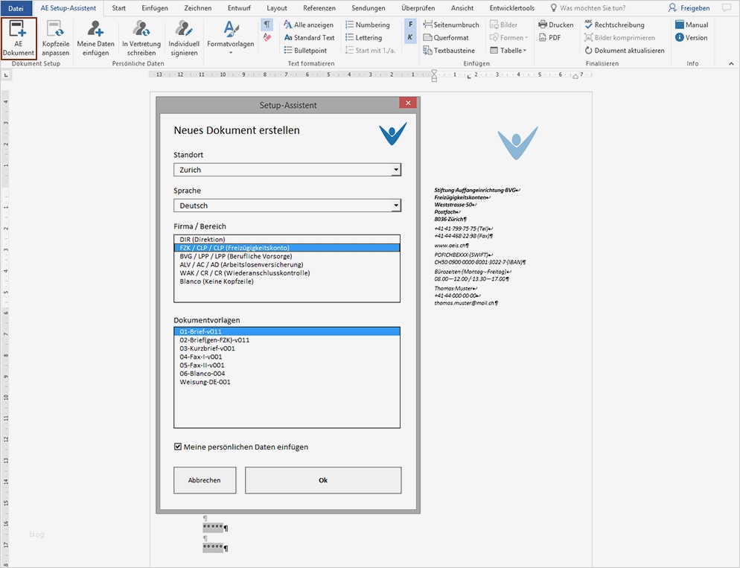Viewport: 740px width, 568px height.
Task: Insert a Seitenumbruch
Action: point(450,25)
